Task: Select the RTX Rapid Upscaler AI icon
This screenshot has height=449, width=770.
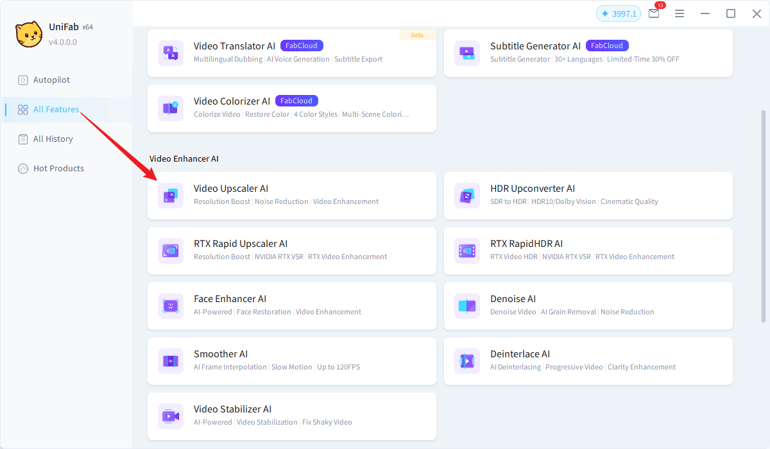Action: coord(171,251)
